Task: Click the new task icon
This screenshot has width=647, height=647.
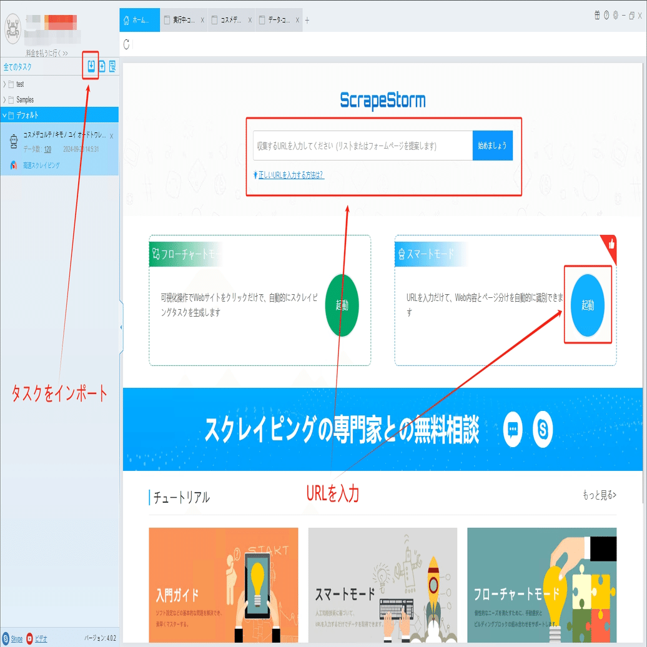Action: coord(102,66)
